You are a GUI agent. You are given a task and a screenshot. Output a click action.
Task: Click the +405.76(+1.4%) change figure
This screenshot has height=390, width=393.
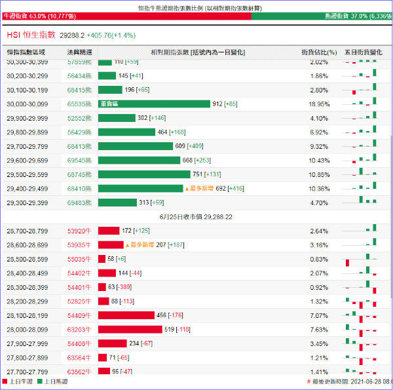pyautogui.click(x=111, y=35)
